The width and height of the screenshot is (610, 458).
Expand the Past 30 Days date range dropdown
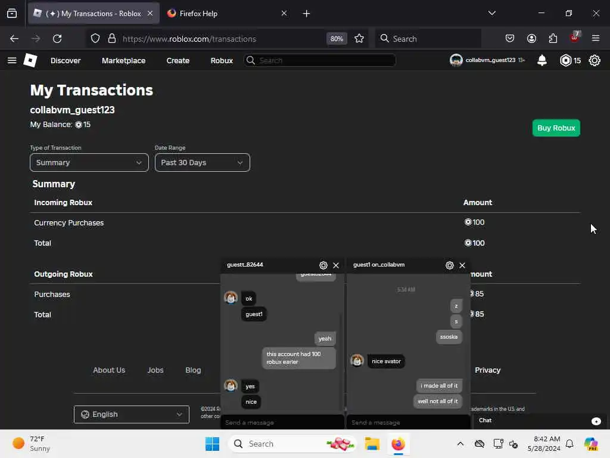tap(203, 162)
